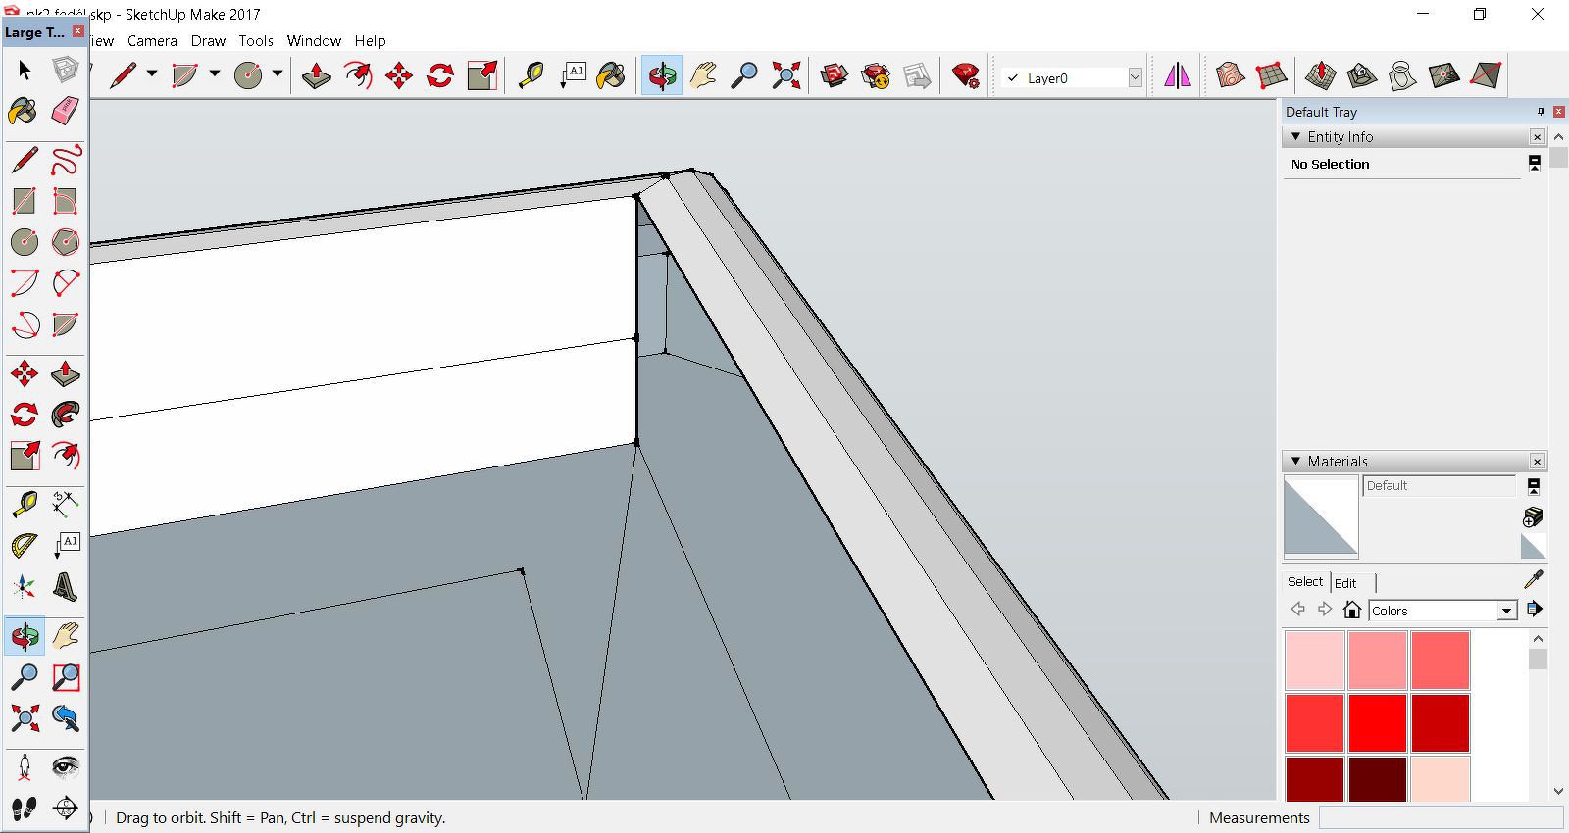Select the arrow Select tool in Large Tool Set

coord(25,70)
